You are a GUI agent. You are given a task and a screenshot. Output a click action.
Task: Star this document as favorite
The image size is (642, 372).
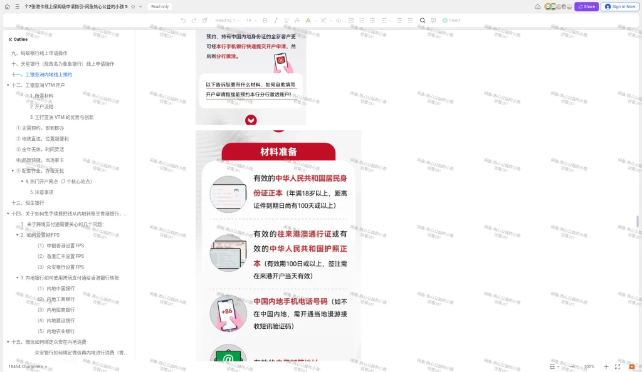(133, 6)
